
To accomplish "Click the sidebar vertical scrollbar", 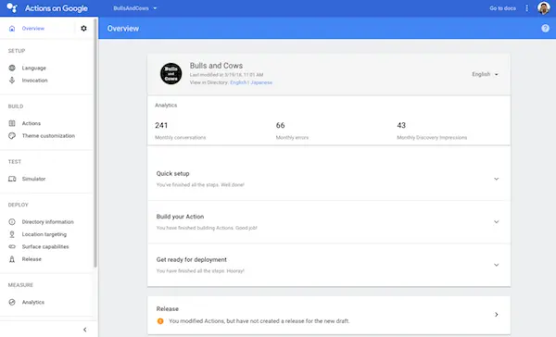I will (x=95, y=142).
